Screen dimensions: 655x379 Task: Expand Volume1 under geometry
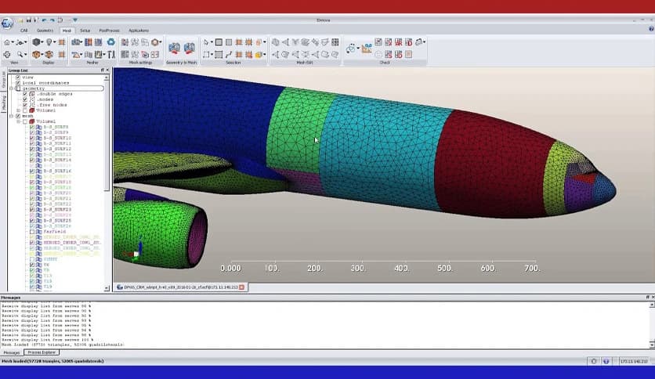(18, 110)
